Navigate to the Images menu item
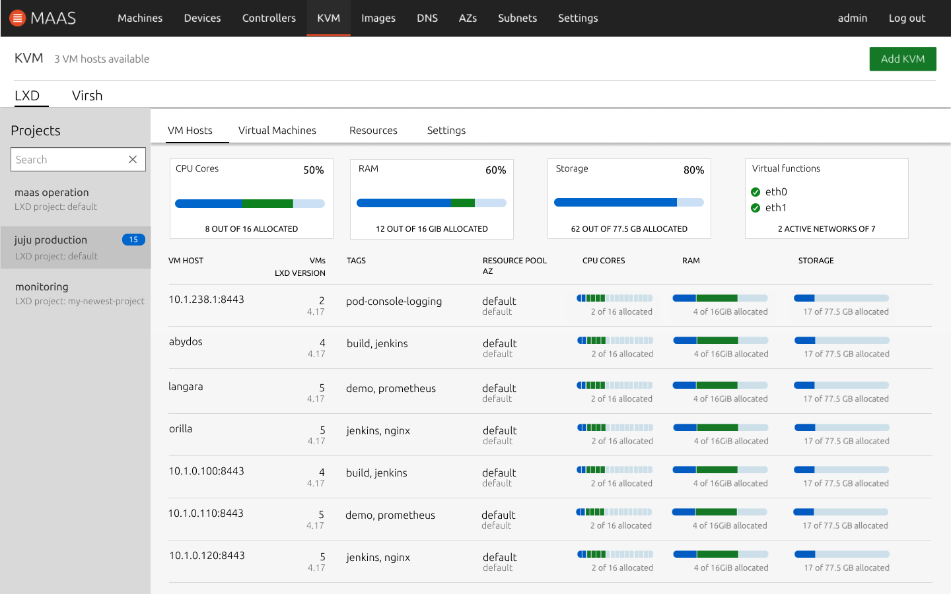The width and height of the screenshot is (951, 594). coord(378,18)
